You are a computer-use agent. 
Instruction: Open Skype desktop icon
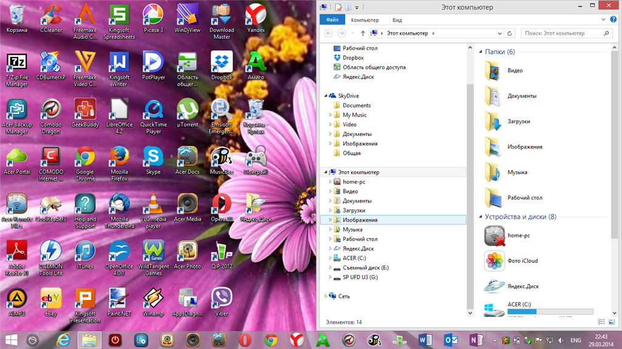[153, 160]
